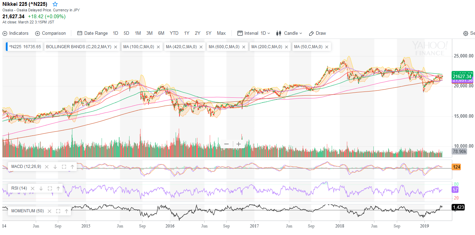Maximize the Momentum panel
This screenshot has width=475, height=235.
[58, 211]
